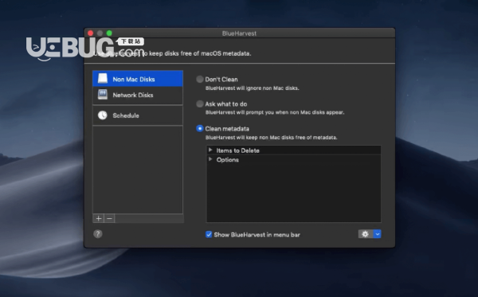Click text 'BlueHarvest will ignore non Mac disks.'
478x297 pixels.
[x=252, y=88]
